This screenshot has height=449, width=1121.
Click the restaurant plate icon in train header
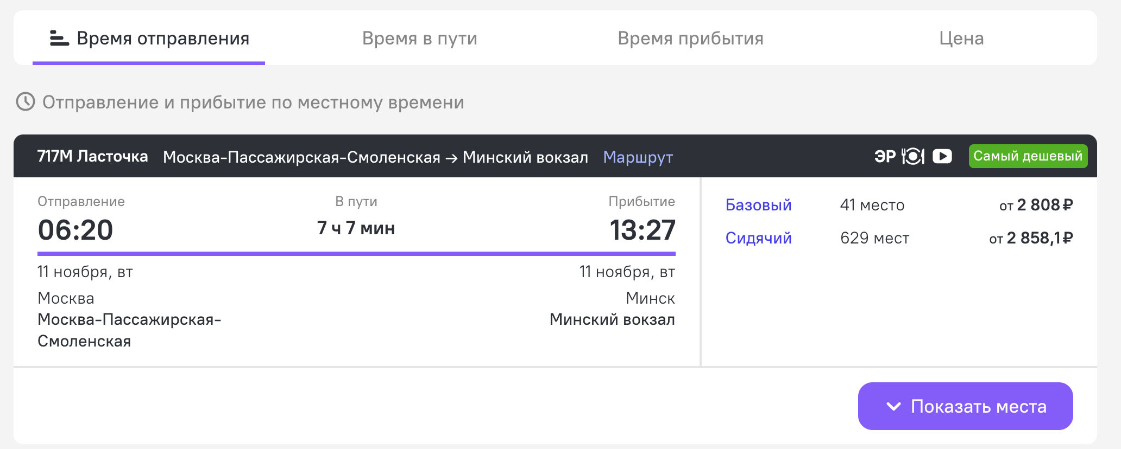click(x=913, y=157)
